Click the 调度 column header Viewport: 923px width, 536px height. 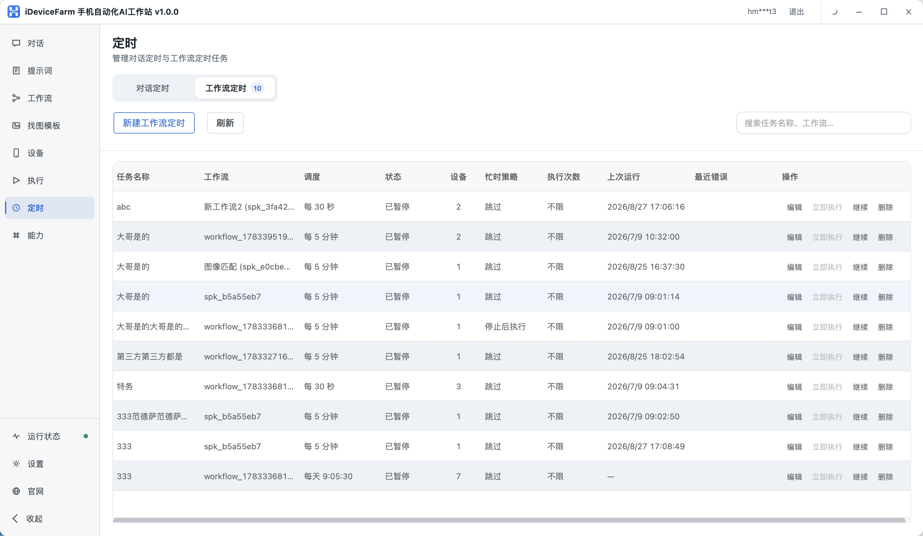pyautogui.click(x=312, y=177)
